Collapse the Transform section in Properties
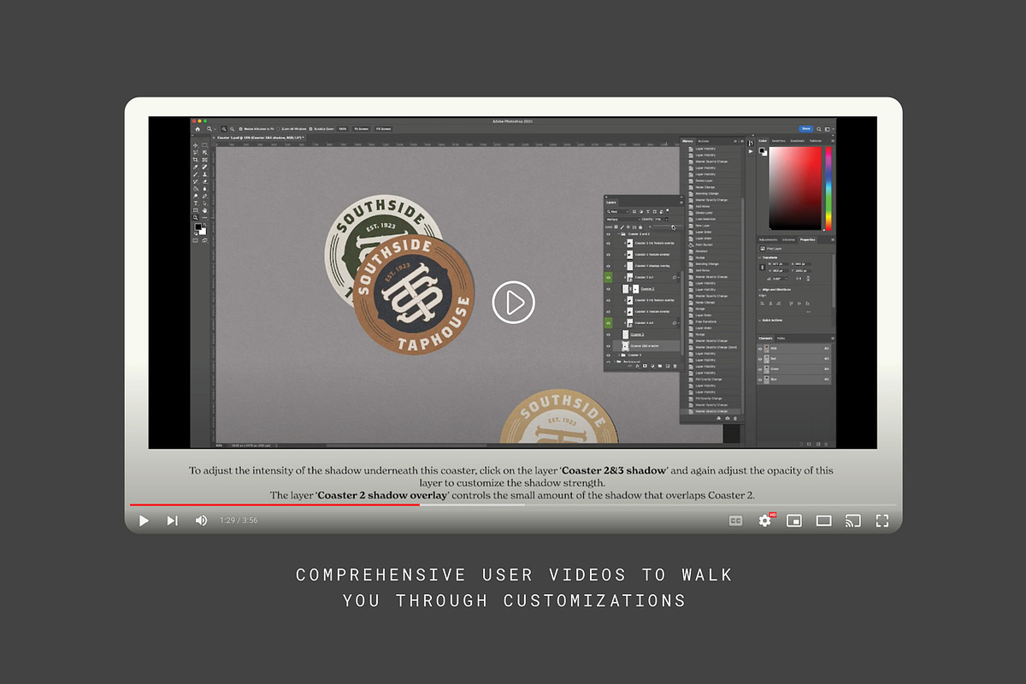Screen dimensions: 1026x684 (x=760, y=257)
